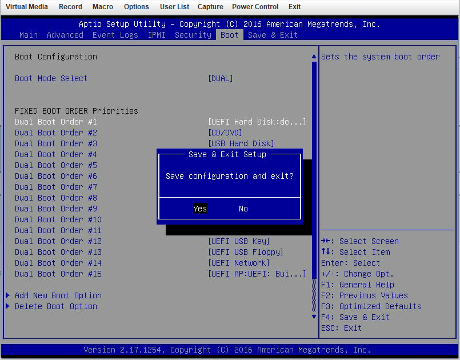Switch to the Event Logs tab
The image size is (460, 360).
[x=115, y=35]
